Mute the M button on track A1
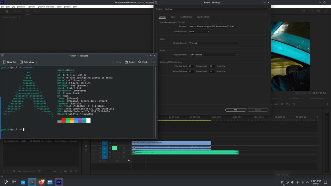The height and width of the screenshot is (186, 331). pyautogui.click(x=114, y=148)
